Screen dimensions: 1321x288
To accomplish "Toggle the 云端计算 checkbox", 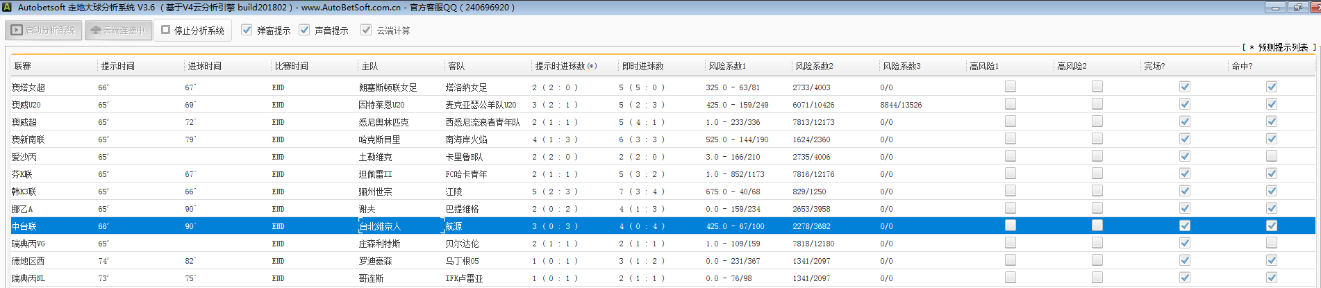I will pyautogui.click(x=366, y=30).
